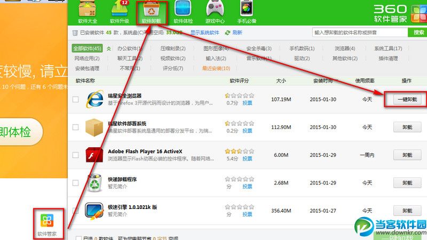
Task: Filter by 安全杀毒(3) category
Action: pos(259,49)
